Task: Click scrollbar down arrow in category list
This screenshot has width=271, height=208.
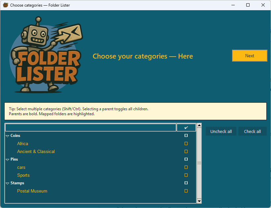Action: pyautogui.click(x=199, y=201)
